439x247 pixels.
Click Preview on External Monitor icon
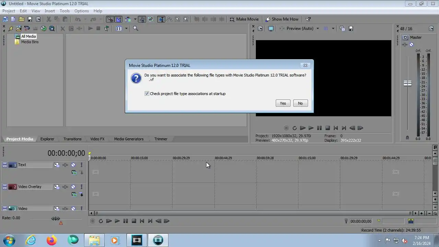[271, 28]
